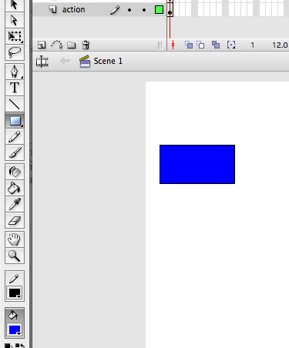
Task: Select the Pencil tool
Action: coord(15,136)
